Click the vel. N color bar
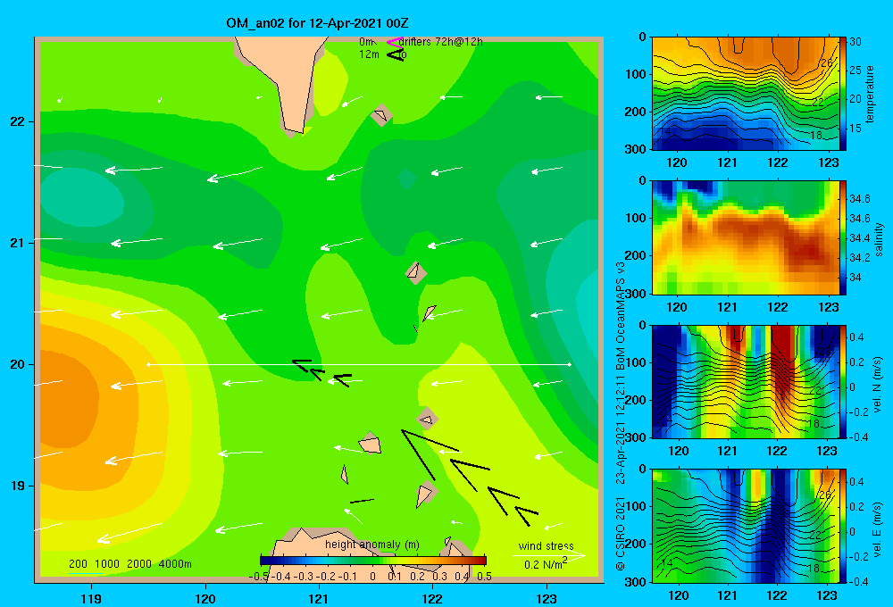893x607 pixels. coord(843,381)
